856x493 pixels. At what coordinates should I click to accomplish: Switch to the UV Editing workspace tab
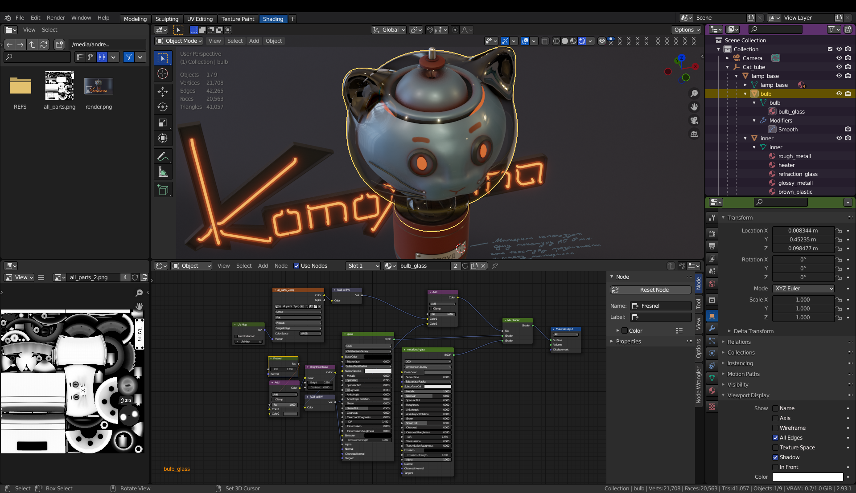point(200,19)
